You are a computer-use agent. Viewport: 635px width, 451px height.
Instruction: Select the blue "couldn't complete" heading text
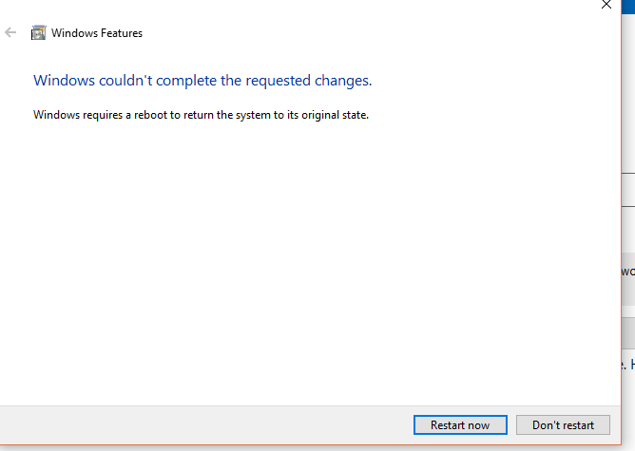[202, 81]
